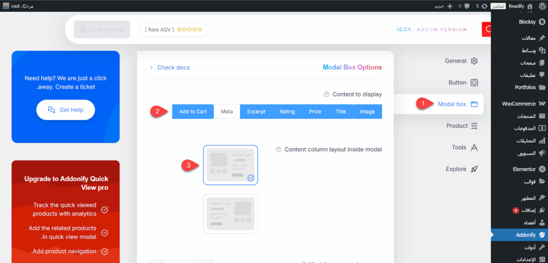
Task: Select the image-left modal layout thumbnail
Action: 231,165
